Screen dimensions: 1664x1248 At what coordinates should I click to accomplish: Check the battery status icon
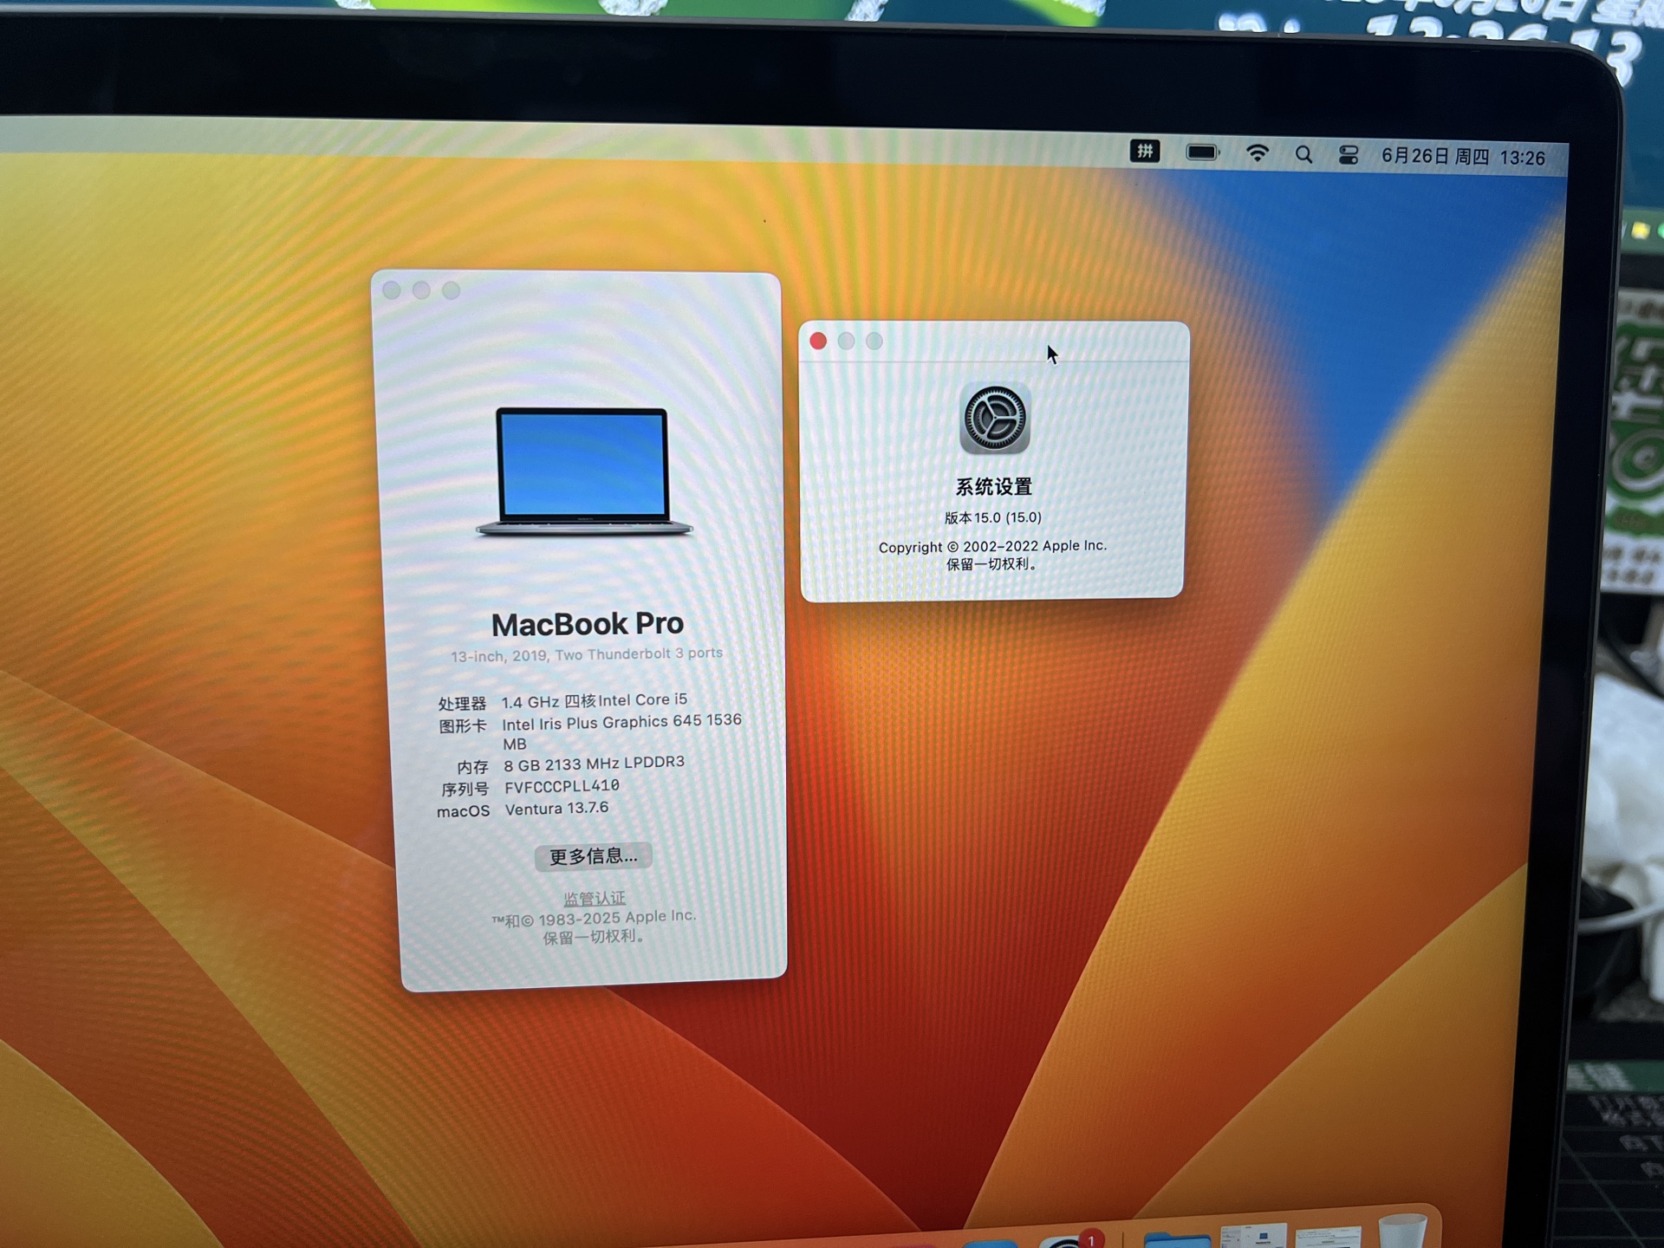1202,153
